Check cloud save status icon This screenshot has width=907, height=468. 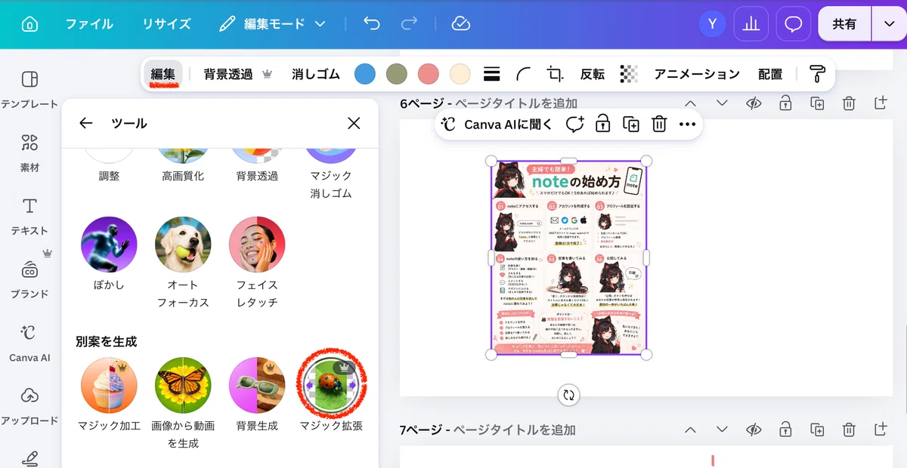(460, 24)
